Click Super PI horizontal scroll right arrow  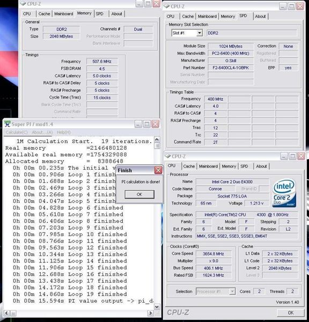coord(151,313)
